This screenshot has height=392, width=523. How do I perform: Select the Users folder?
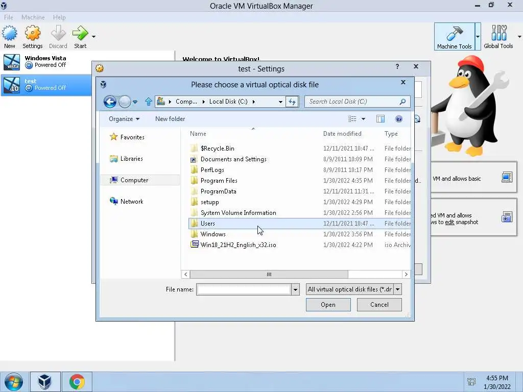tap(299, 224)
